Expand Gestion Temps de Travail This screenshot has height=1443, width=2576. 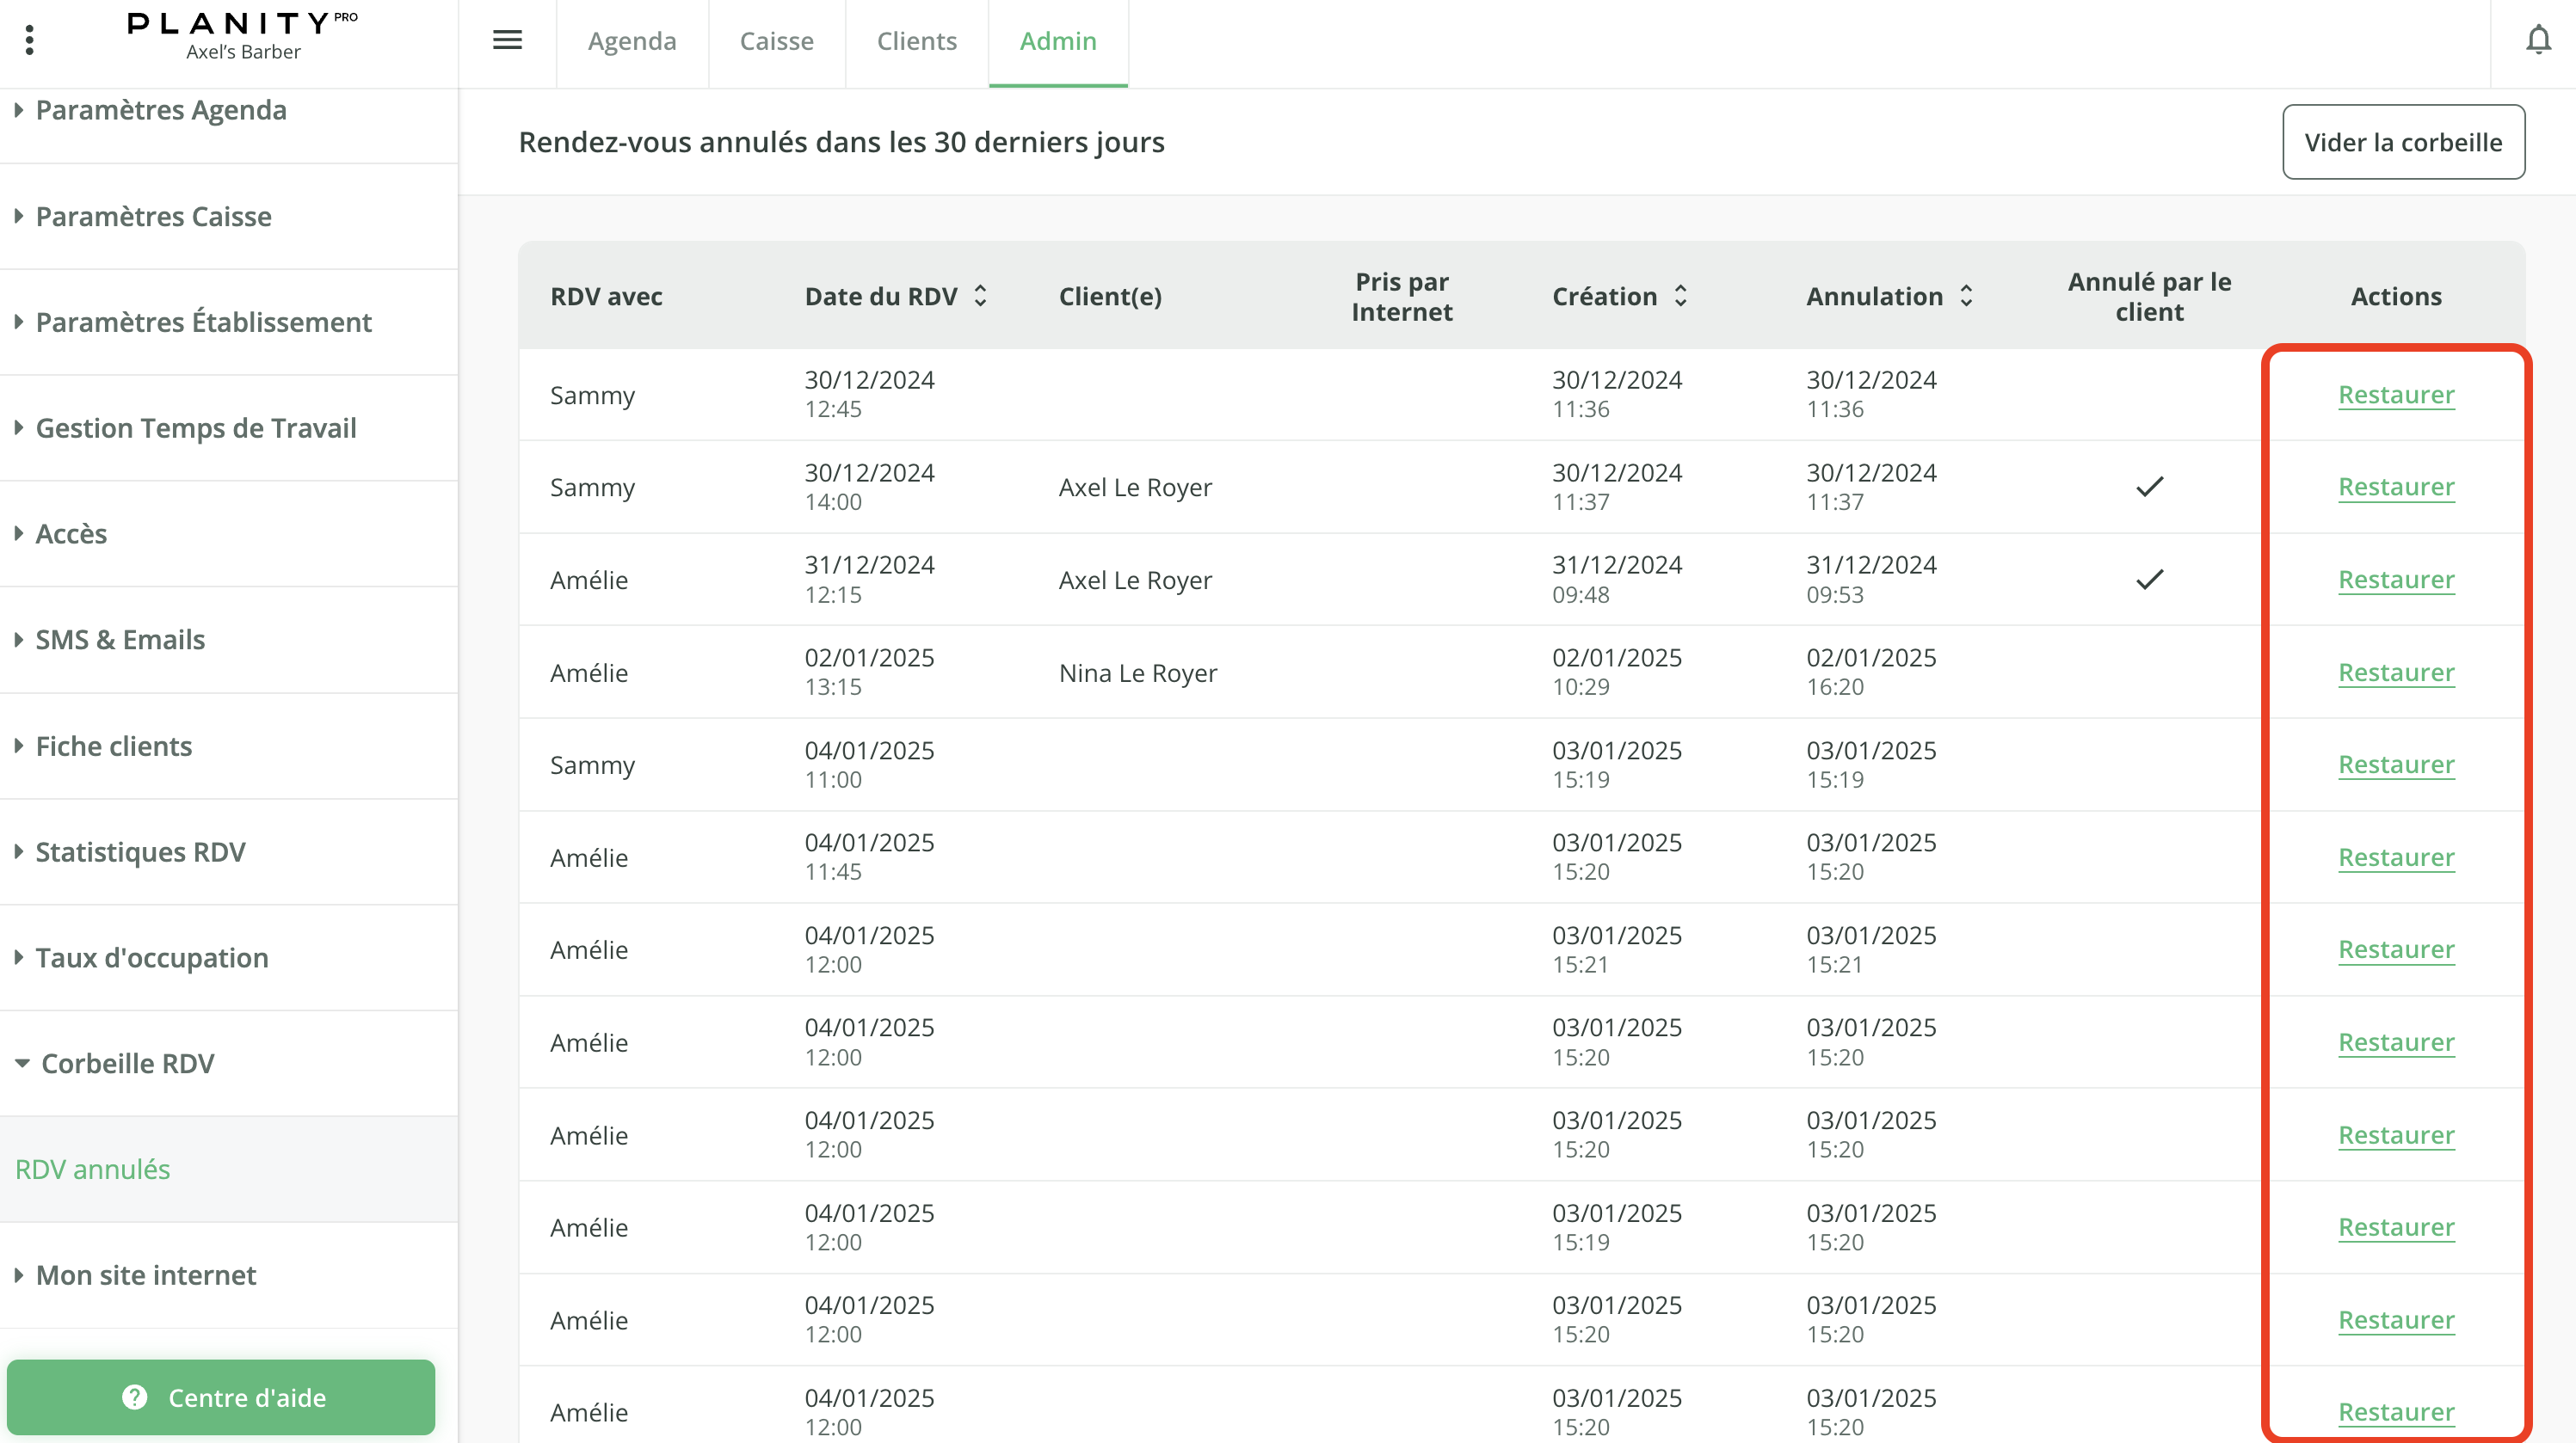(195, 427)
